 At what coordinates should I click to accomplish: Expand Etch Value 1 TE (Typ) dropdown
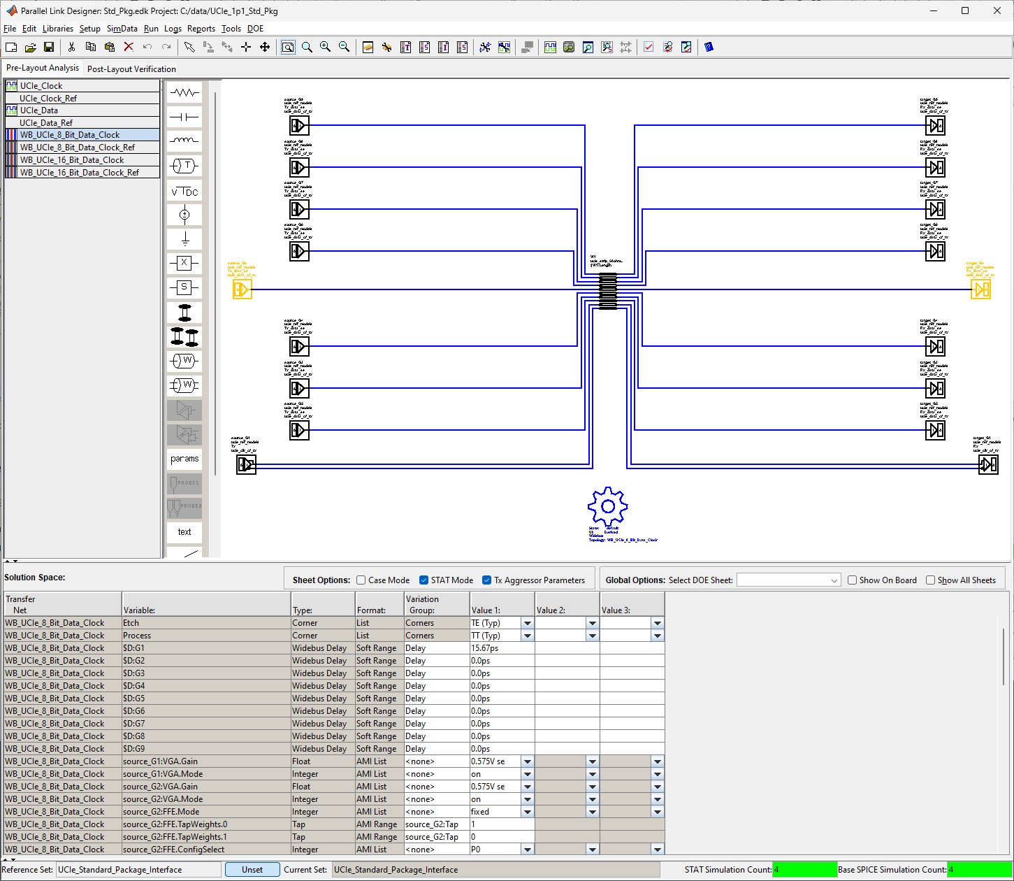(x=528, y=623)
